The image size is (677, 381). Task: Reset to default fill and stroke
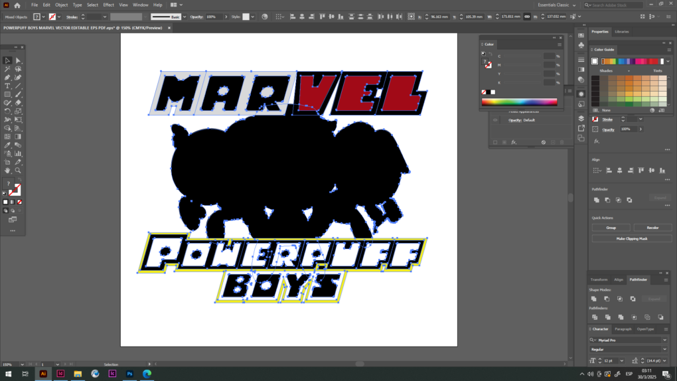[5, 194]
